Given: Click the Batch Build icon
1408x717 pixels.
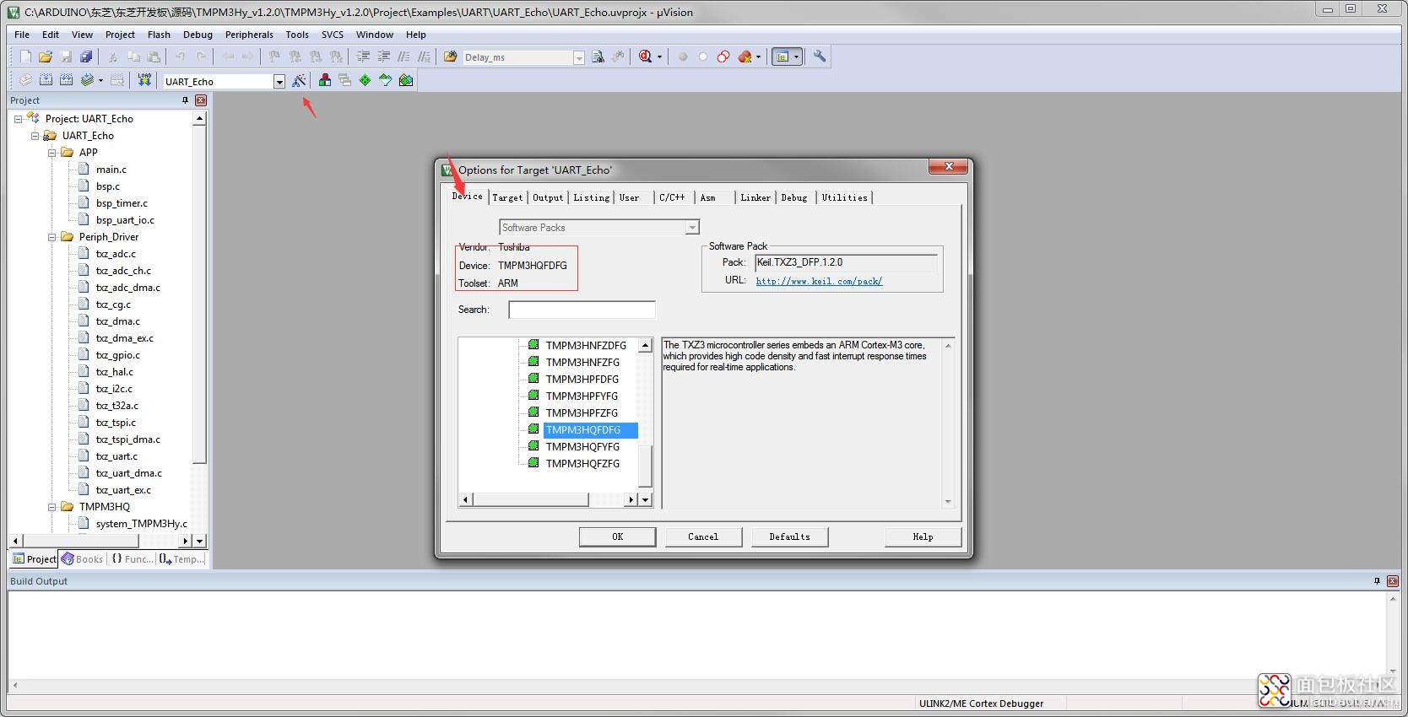Looking at the screenshot, I should coord(86,80).
